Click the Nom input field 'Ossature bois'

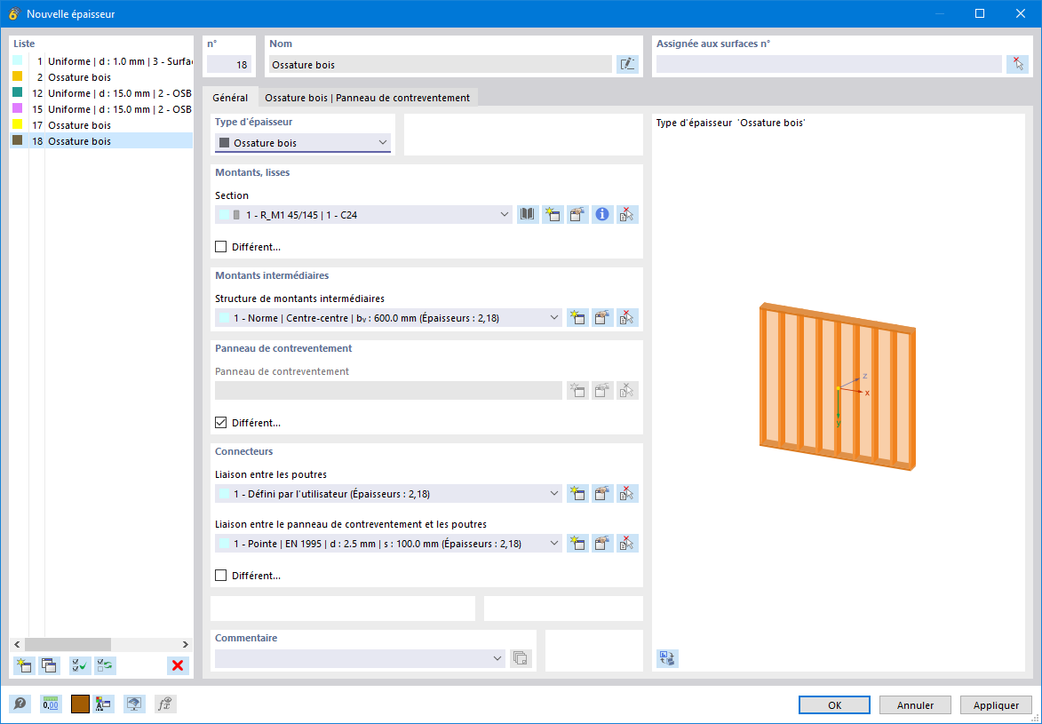coord(441,65)
